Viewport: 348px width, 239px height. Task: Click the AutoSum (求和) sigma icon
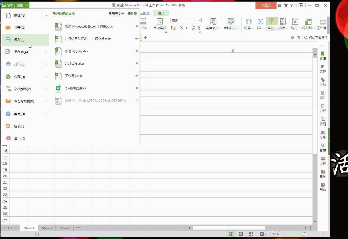tap(260, 22)
